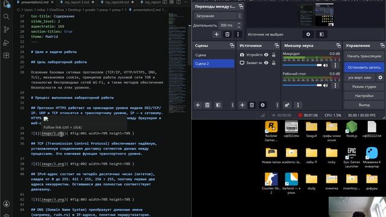The height and width of the screenshot is (217, 386).
Task: Open Extensions view in activity bar
Action: [7, 55]
